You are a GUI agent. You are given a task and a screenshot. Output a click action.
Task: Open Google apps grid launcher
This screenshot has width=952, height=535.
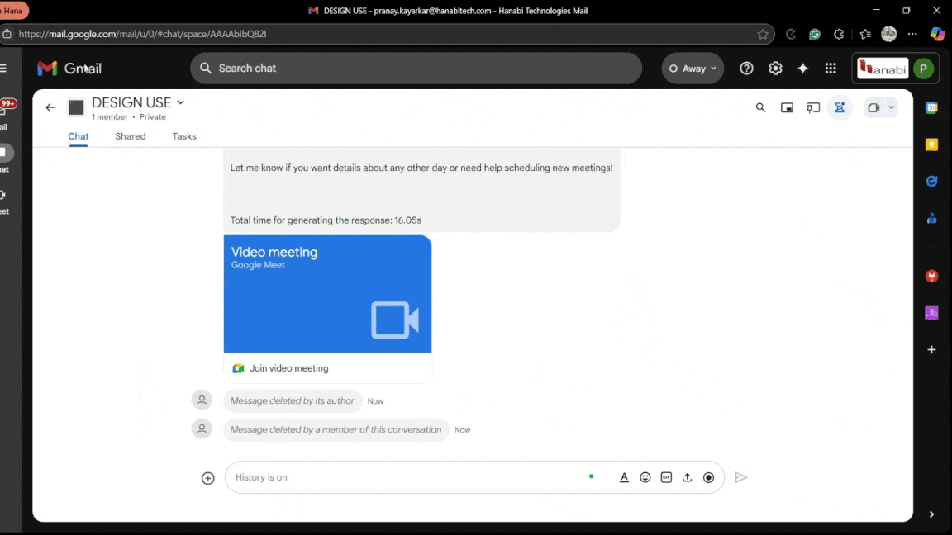click(x=831, y=69)
